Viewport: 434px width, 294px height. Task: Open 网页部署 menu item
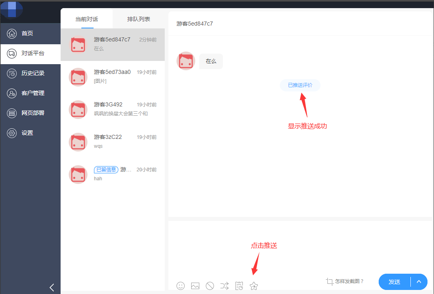[x=31, y=113]
